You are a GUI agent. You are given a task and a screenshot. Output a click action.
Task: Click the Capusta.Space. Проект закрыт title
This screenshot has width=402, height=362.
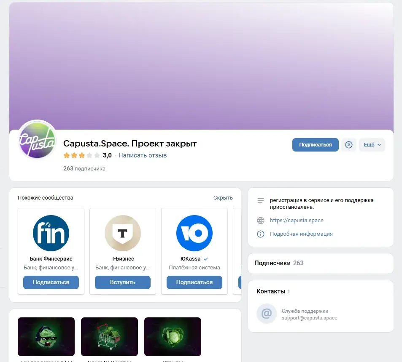(x=130, y=144)
